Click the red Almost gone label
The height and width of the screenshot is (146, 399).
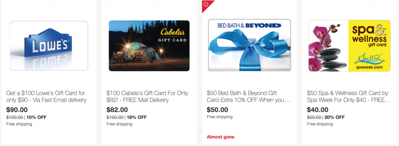(221, 137)
